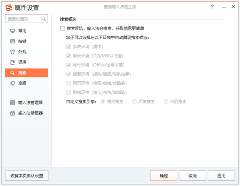Open help with the question mark icon
Image resolution: width=240 pixels, height=186 pixels.
212,7
